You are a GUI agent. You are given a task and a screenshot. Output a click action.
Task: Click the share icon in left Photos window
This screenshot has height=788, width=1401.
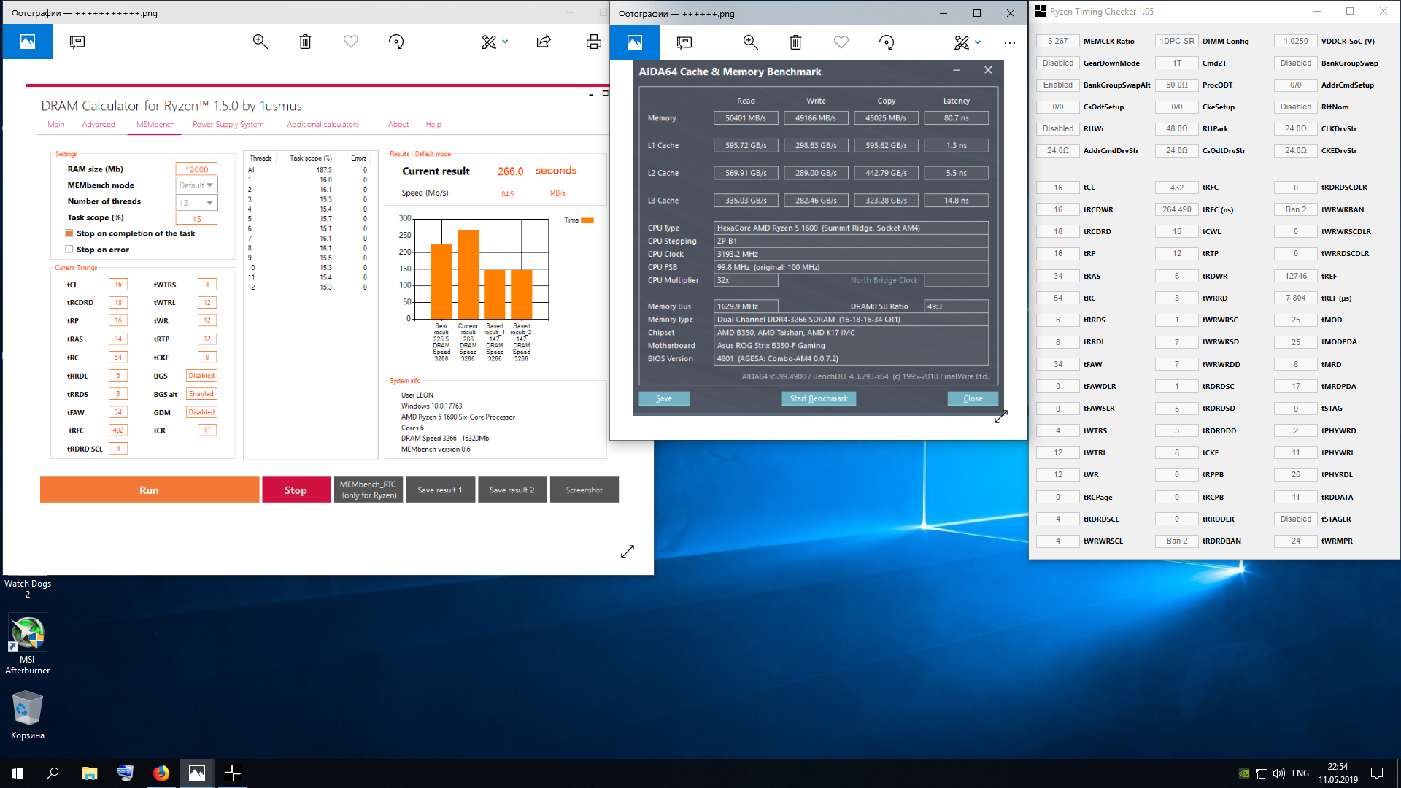[544, 42]
